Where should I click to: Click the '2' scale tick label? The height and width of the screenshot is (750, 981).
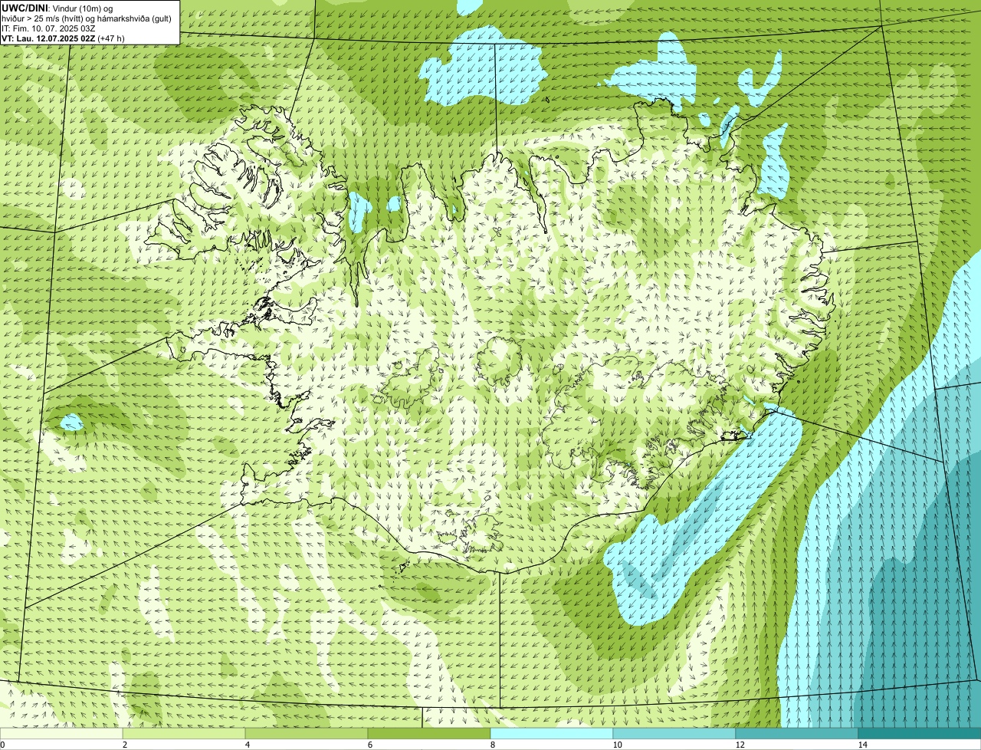125,745
